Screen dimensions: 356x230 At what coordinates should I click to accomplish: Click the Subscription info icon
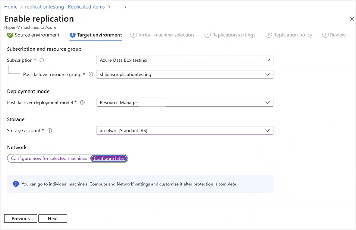[x=42, y=60]
